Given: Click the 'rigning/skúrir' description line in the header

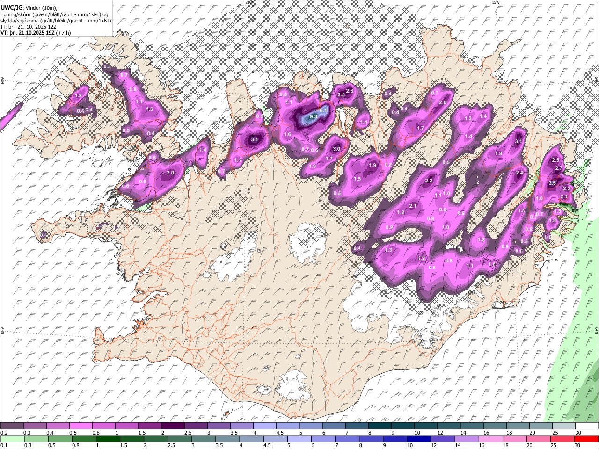Looking at the screenshot, I should point(54,14).
